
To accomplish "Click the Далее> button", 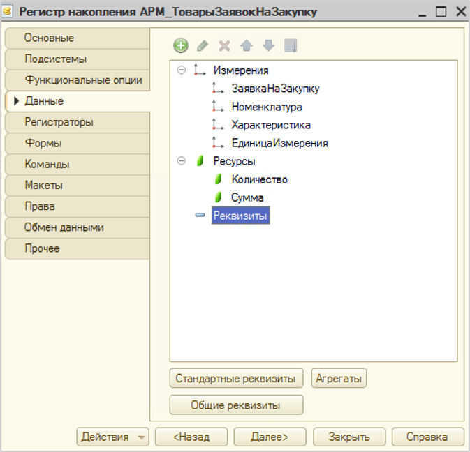I will point(270,437).
